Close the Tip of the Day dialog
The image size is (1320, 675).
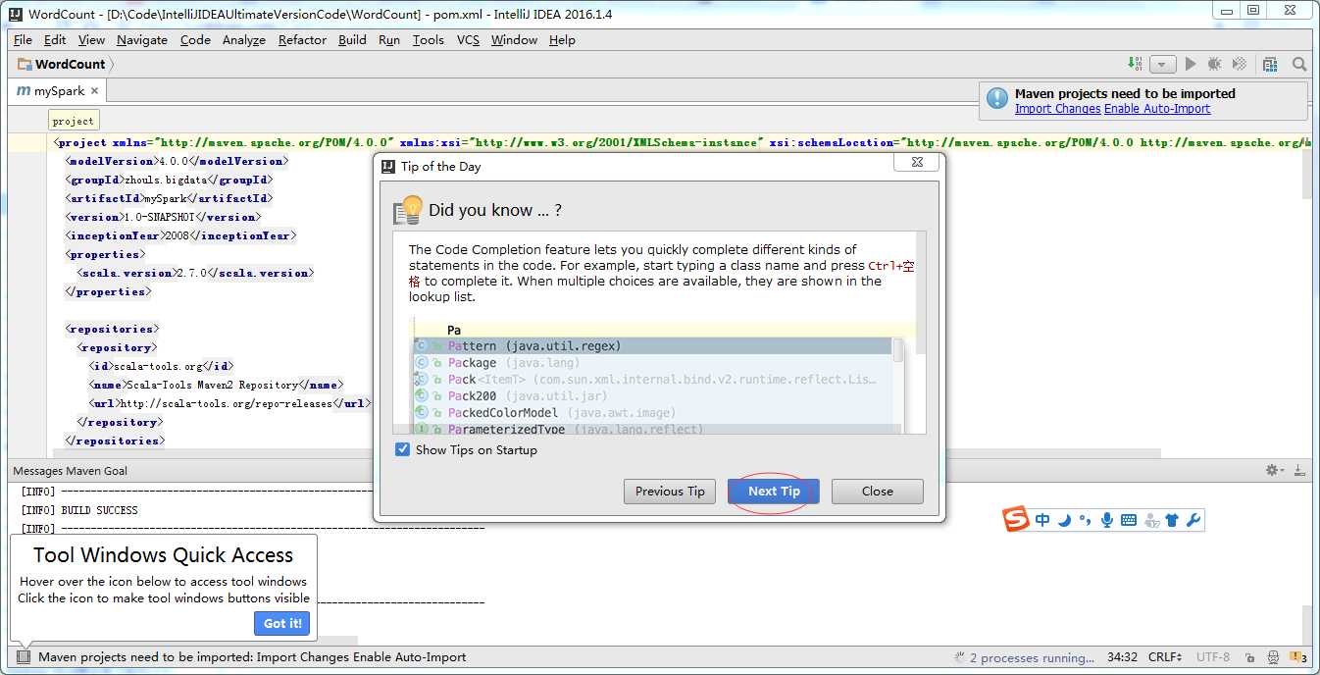point(916,163)
